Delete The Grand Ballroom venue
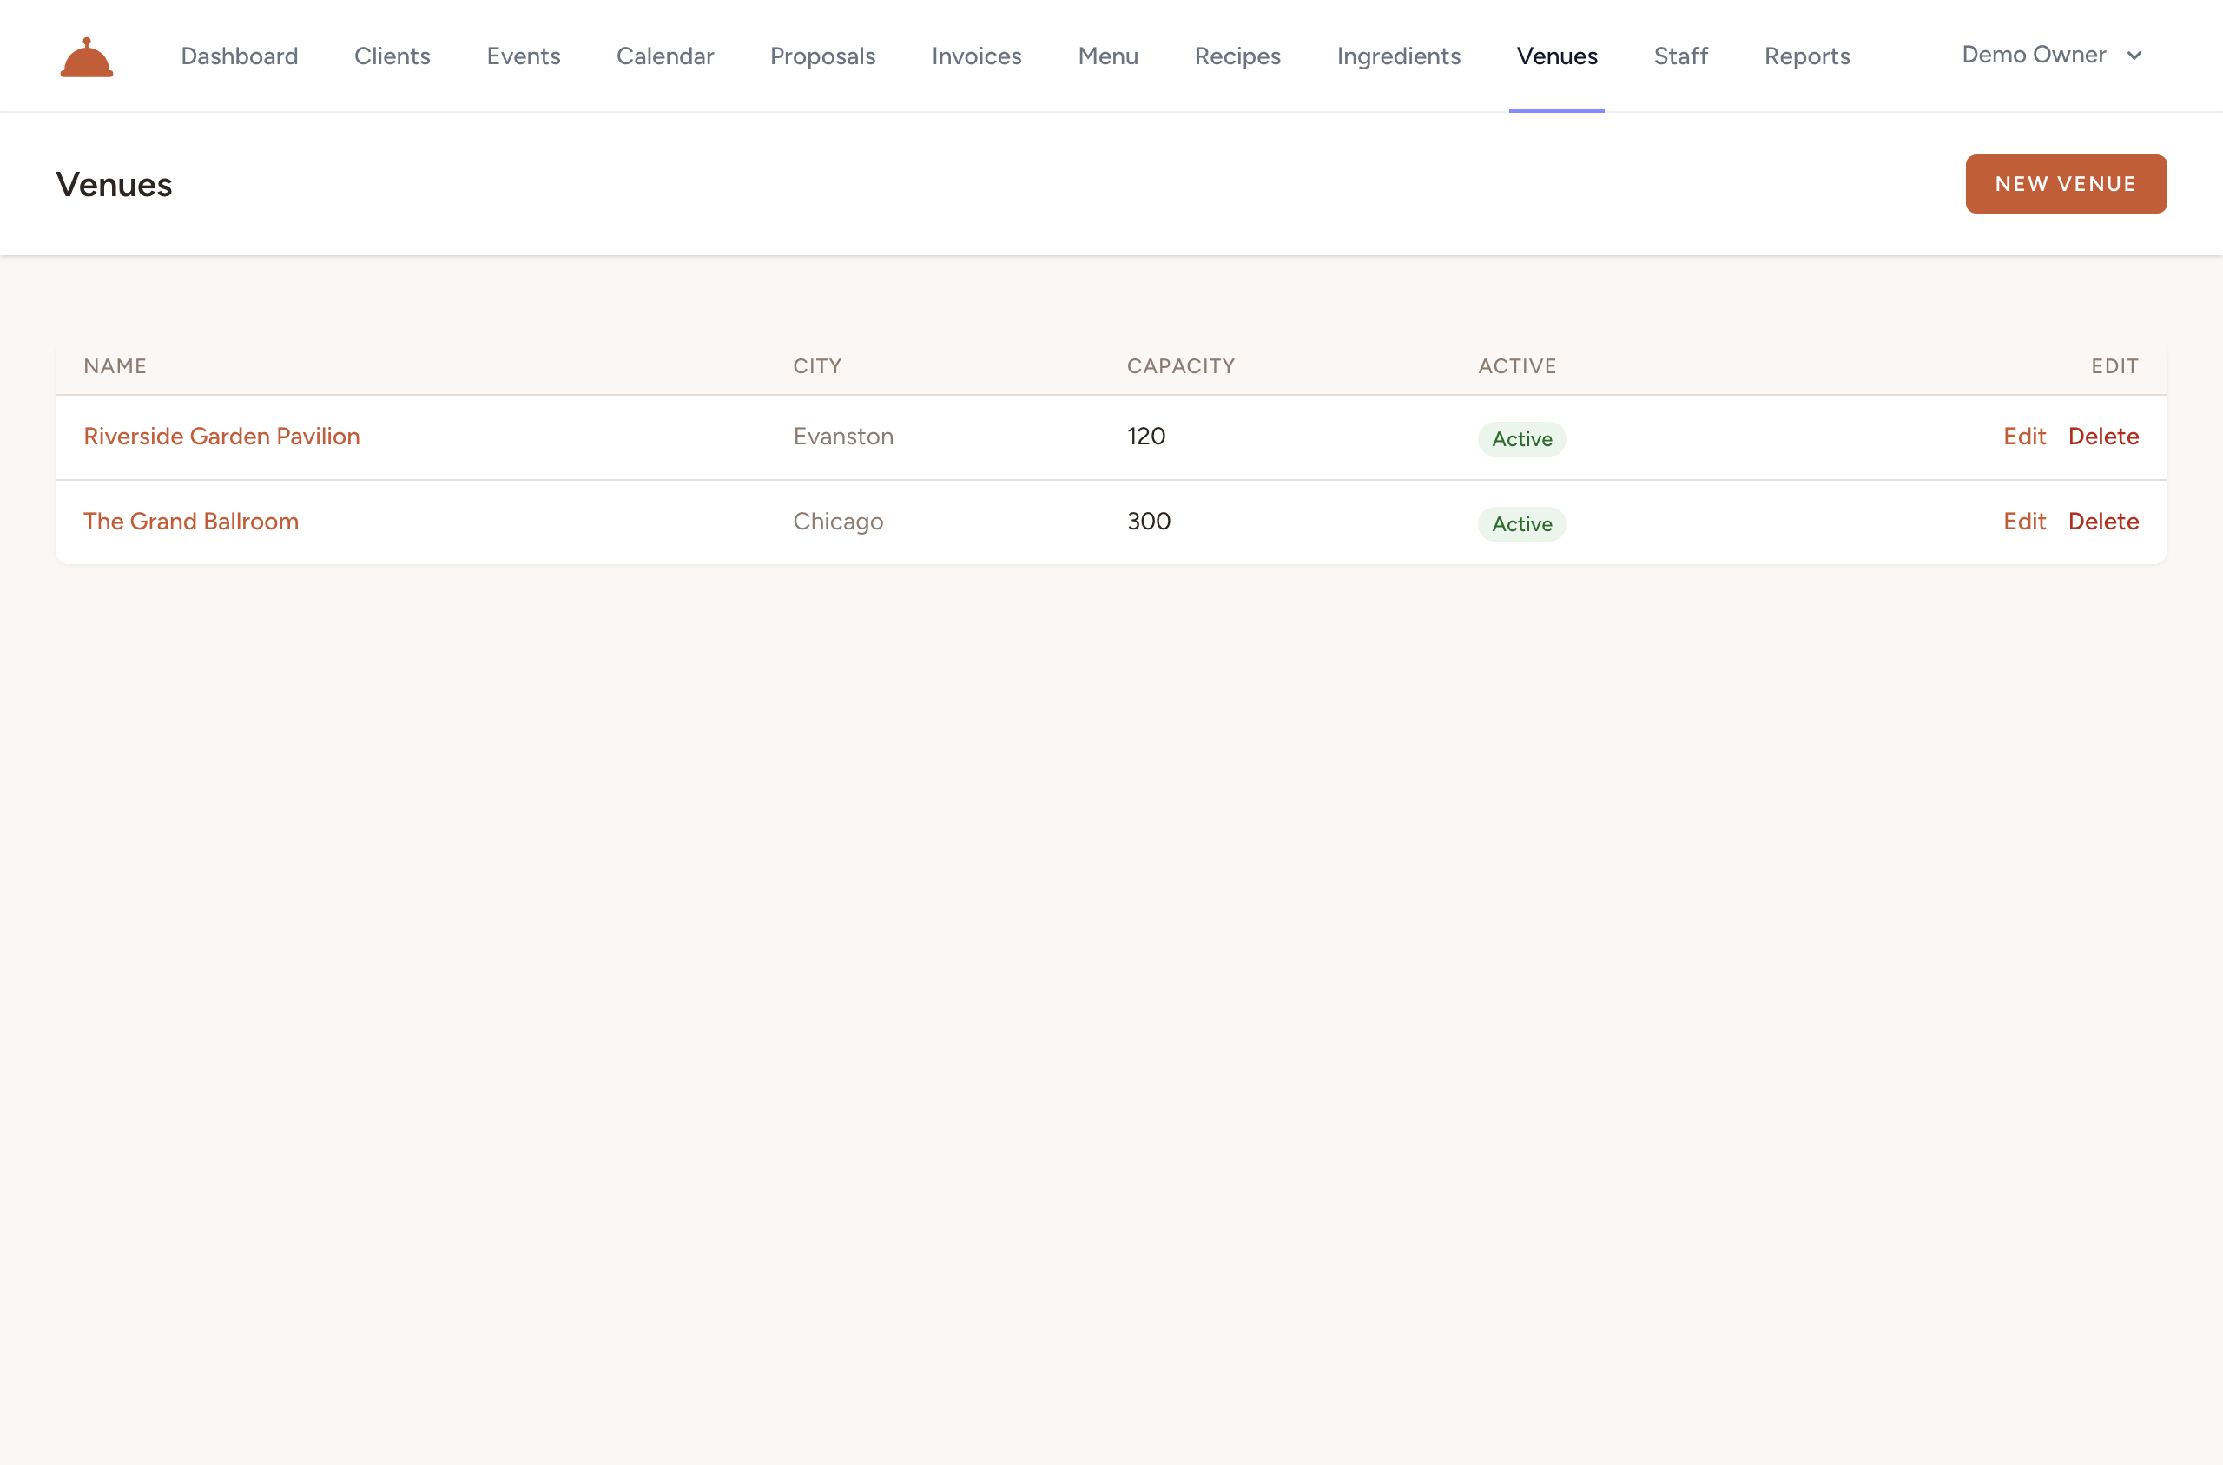 pos(2103,522)
